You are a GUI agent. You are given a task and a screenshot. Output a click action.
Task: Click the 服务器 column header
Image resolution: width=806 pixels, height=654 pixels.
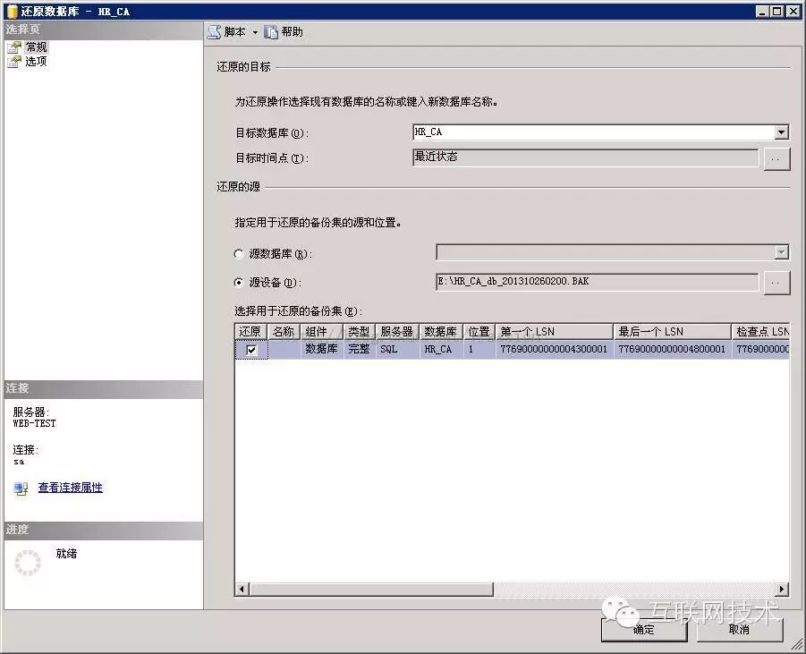[397, 332]
